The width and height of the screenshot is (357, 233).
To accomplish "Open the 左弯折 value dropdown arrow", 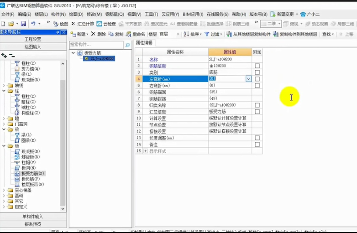I will pos(248,79).
